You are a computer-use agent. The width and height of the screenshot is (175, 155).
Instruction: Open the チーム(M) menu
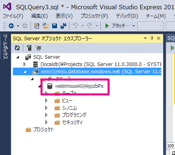point(156,16)
